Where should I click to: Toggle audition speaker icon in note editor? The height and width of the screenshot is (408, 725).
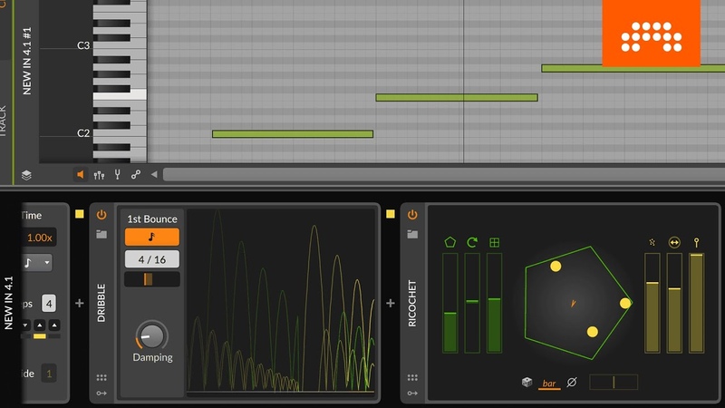[x=80, y=174]
